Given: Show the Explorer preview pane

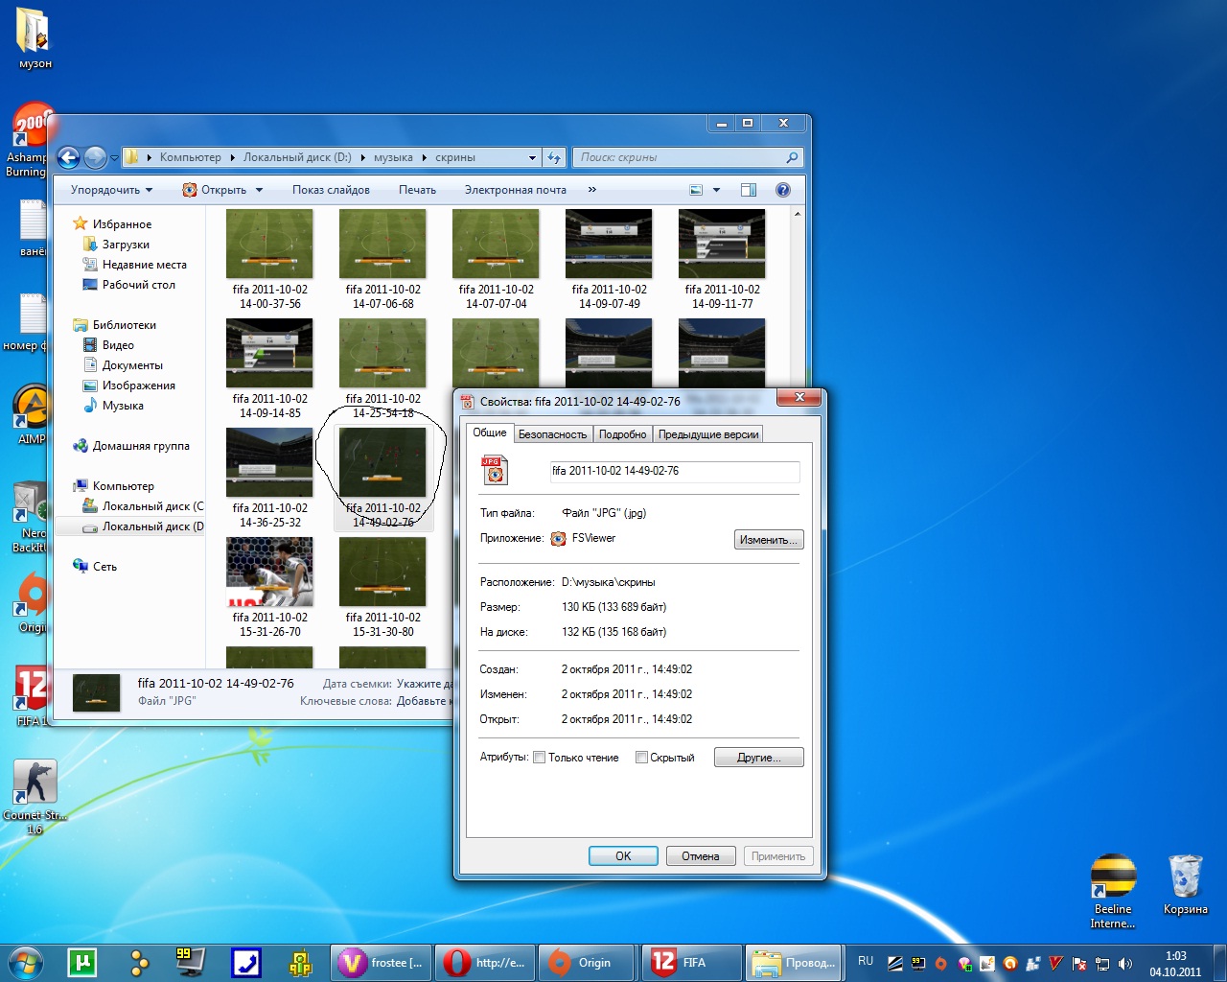Looking at the screenshot, I should point(749,190).
